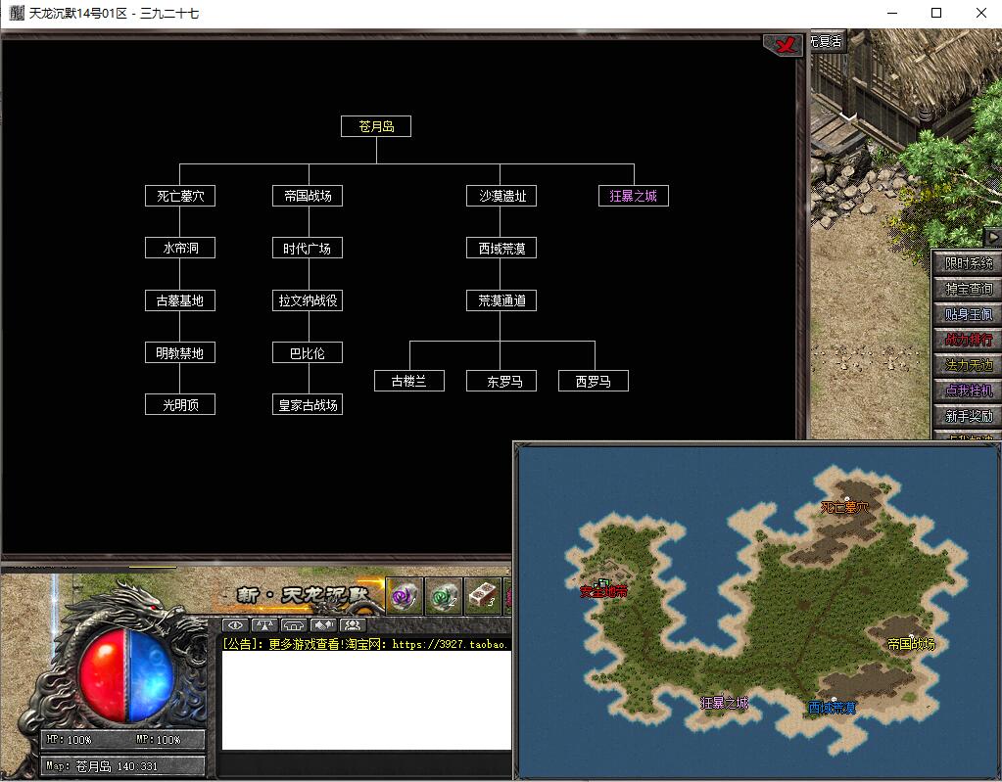Viewport: 1002px width, 782px height.
Task: Select 狂暴之城 in the map tree
Action: pos(633,196)
